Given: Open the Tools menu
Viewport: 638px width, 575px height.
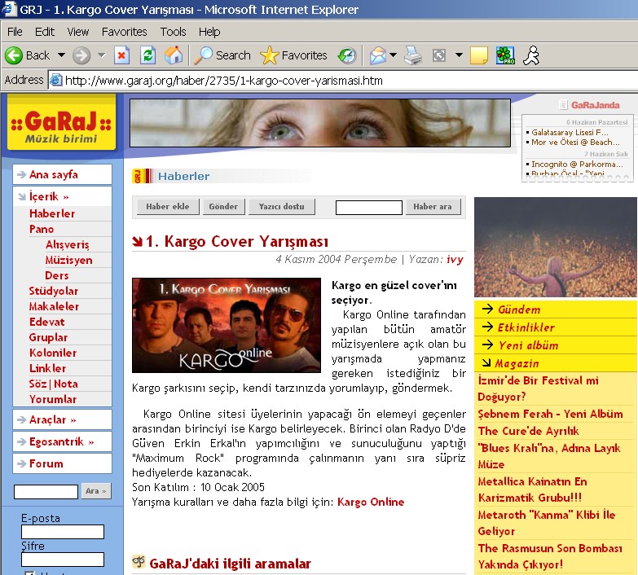Looking at the screenshot, I should [x=173, y=32].
